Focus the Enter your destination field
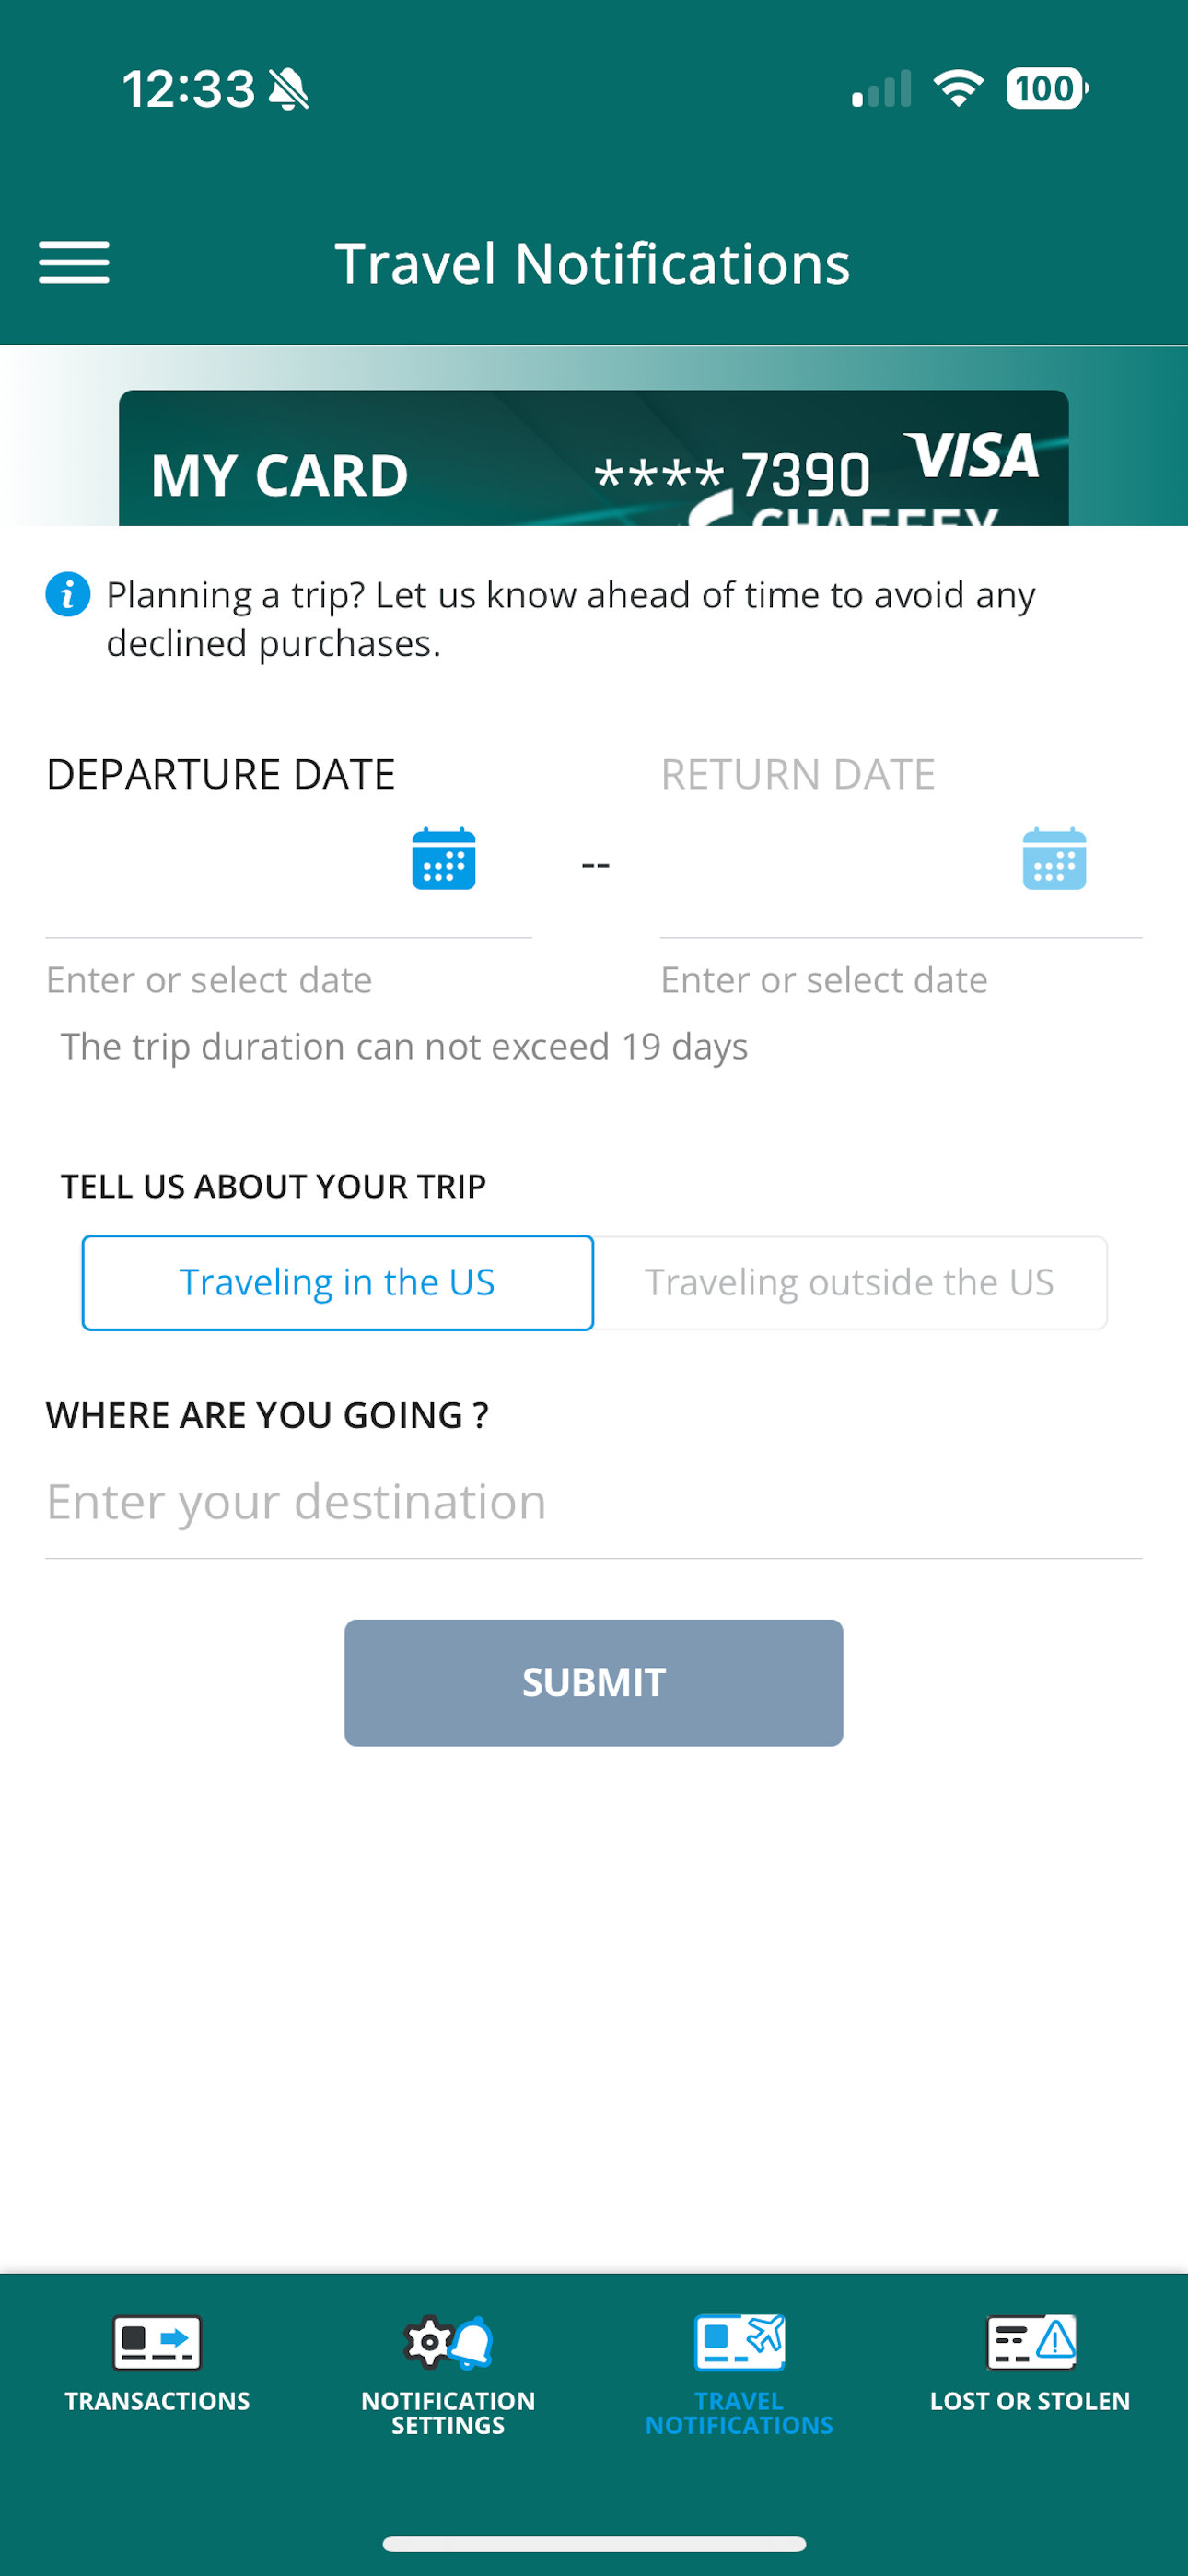1188x2576 pixels. (594, 1503)
